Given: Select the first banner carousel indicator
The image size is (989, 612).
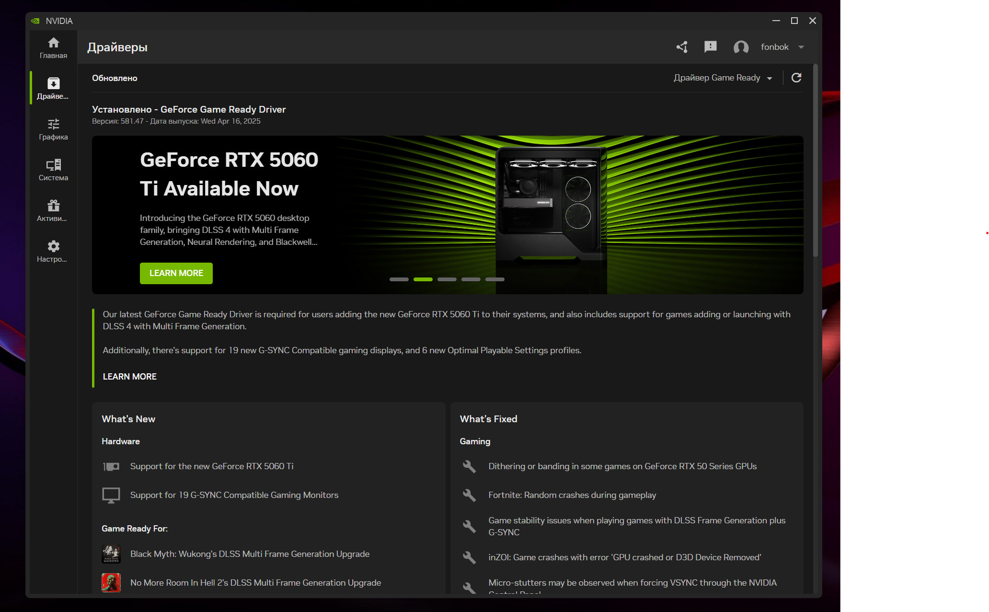Looking at the screenshot, I should click(x=399, y=279).
